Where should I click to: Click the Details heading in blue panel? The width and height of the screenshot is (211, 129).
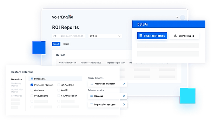pos(143,24)
